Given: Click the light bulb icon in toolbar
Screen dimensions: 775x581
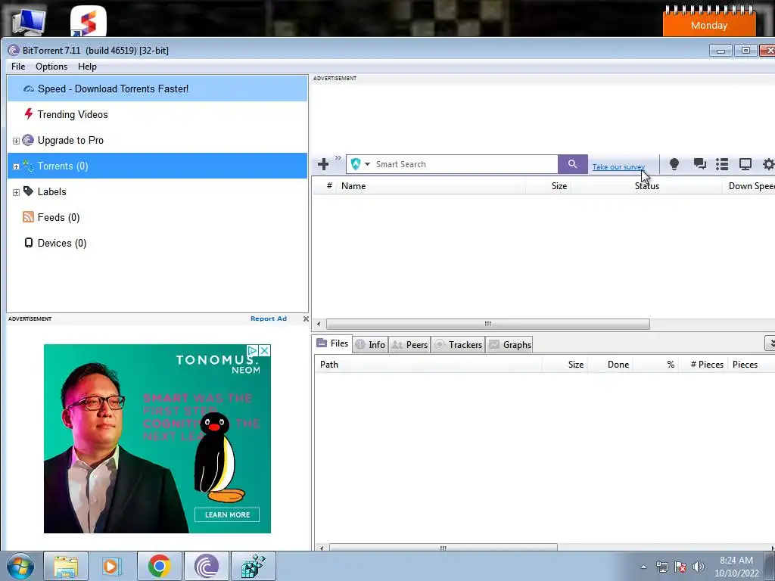Looking at the screenshot, I should [x=674, y=164].
